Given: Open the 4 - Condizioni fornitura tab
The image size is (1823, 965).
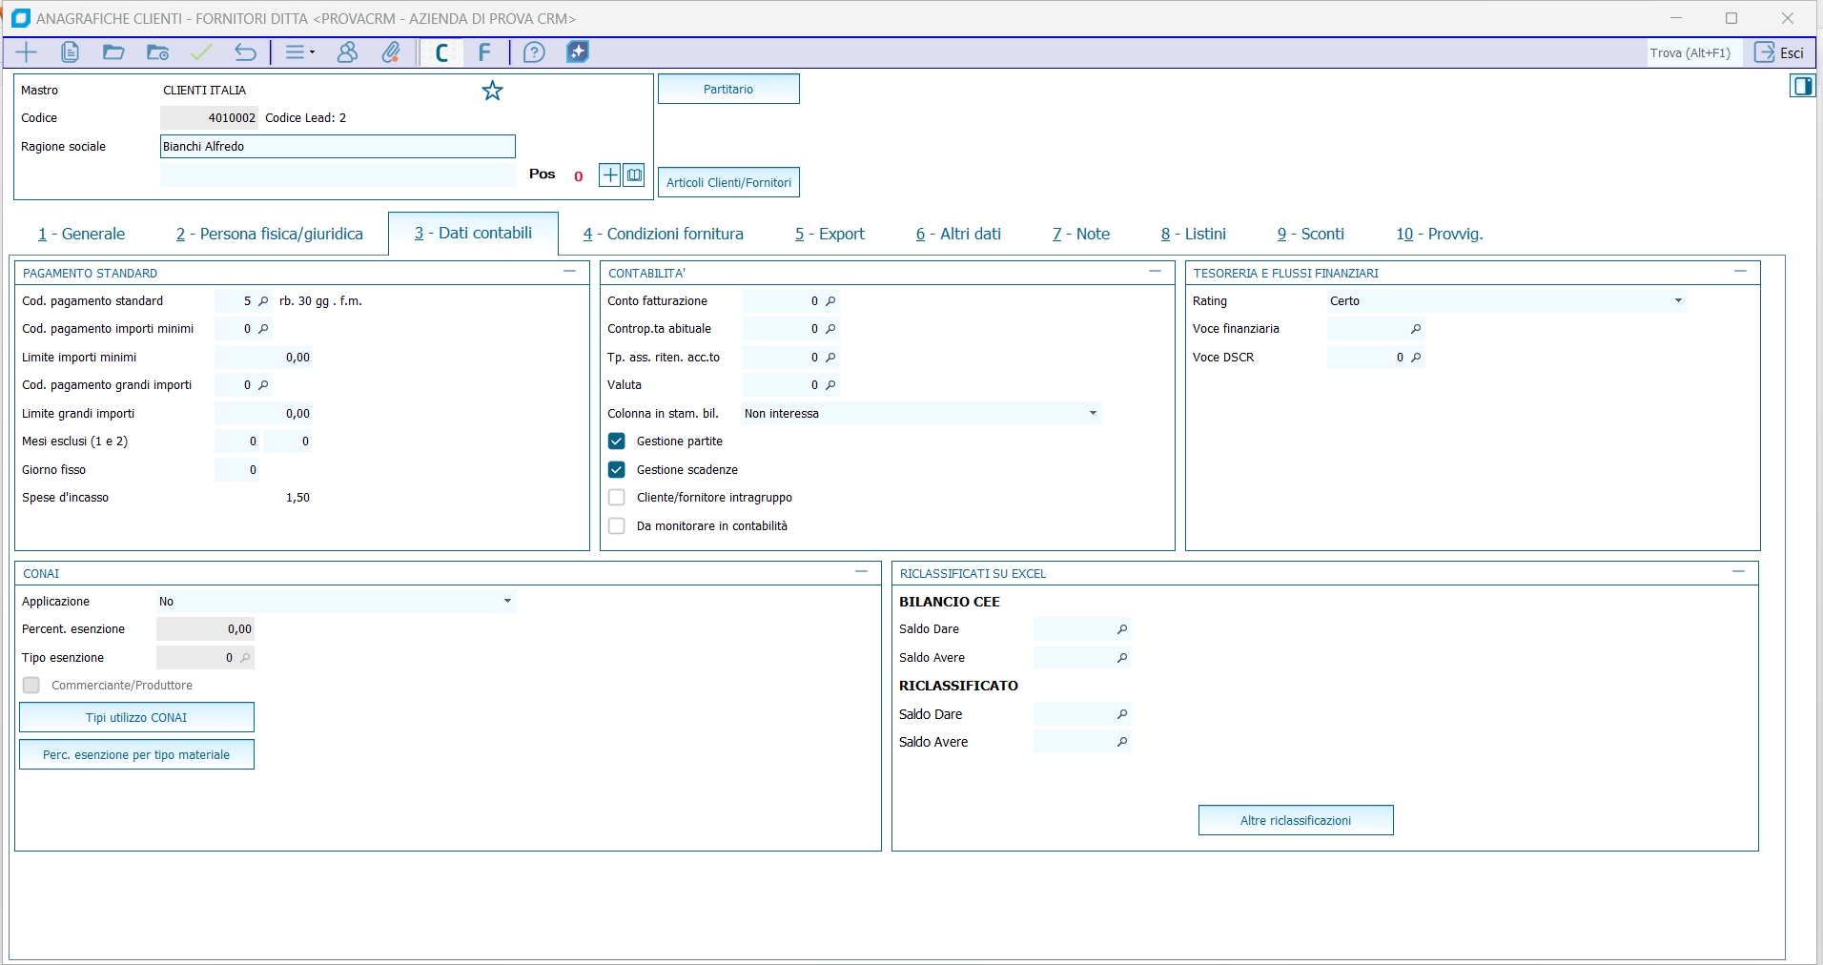Looking at the screenshot, I should pos(664,235).
